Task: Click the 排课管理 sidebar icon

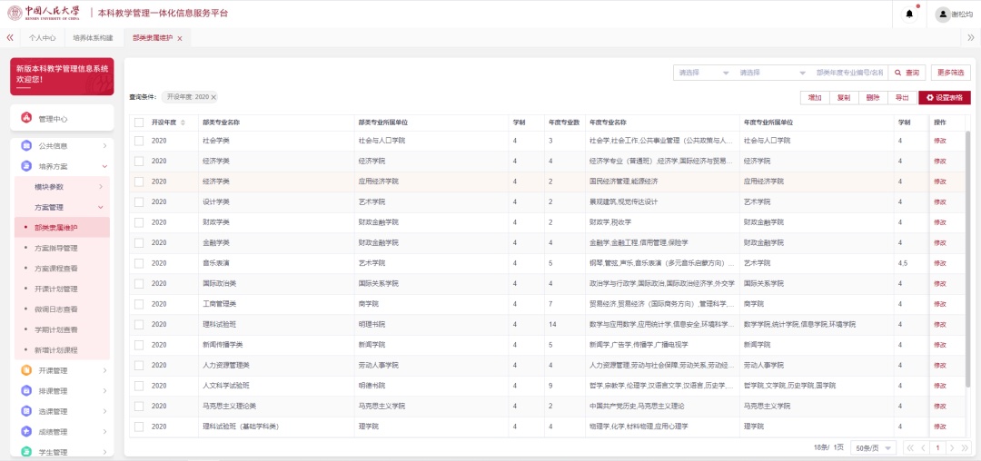Action: [26, 391]
